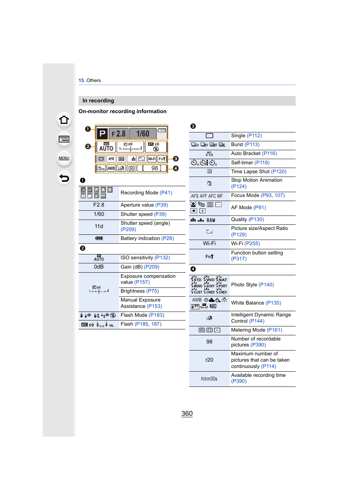Click the 'On-monitor recording information' heading
This screenshot has height=500, width=353.
(x=122, y=111)
